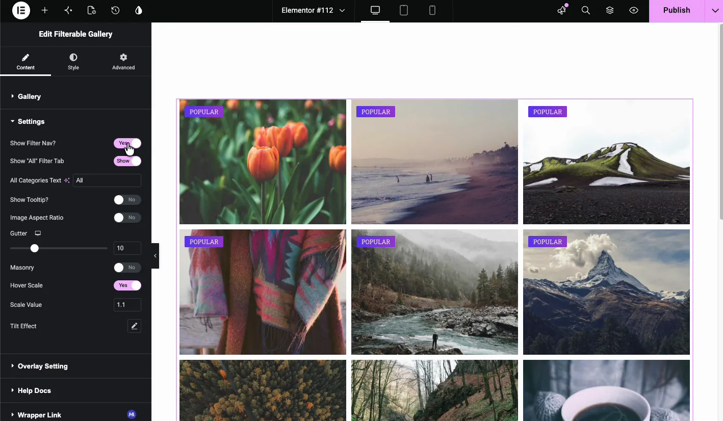This screenshot has height=421, width=723.
Task: Enable the Show Tooltip switch
Action: point(127,200)
